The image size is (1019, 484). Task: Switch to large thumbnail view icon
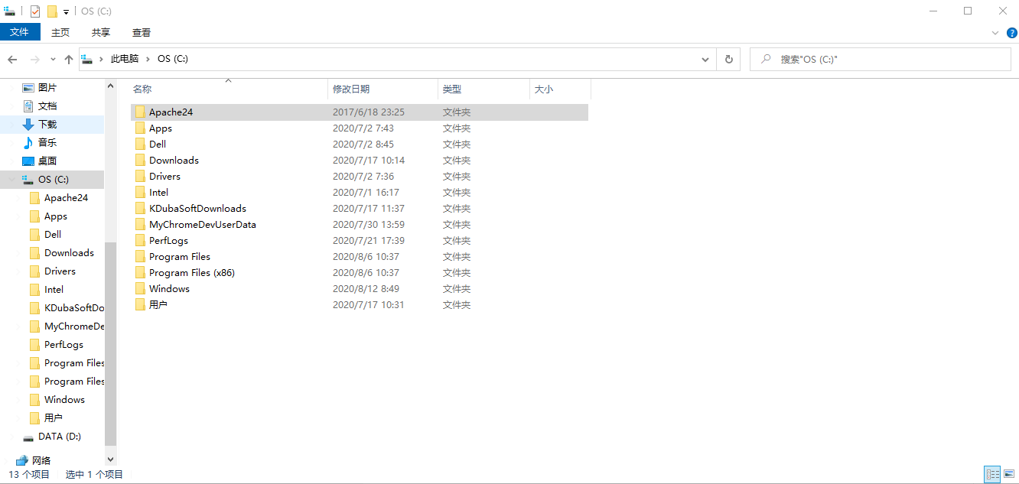[x=1008, y=473]
